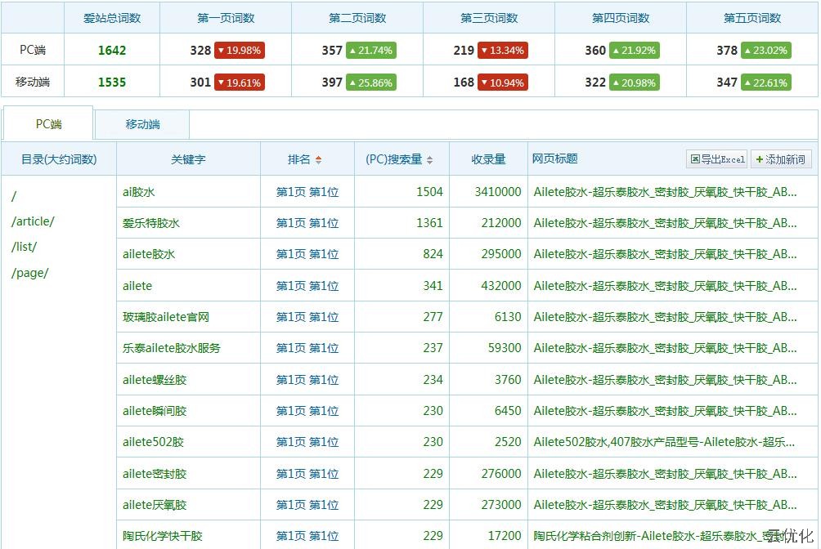Click PC total keyword count 1642
The image size is (821, 549).
[x=112, y=51]
